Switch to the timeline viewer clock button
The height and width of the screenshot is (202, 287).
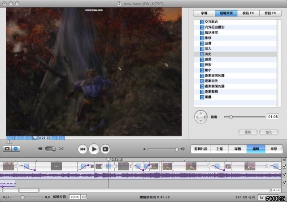(x=16, y=149)
